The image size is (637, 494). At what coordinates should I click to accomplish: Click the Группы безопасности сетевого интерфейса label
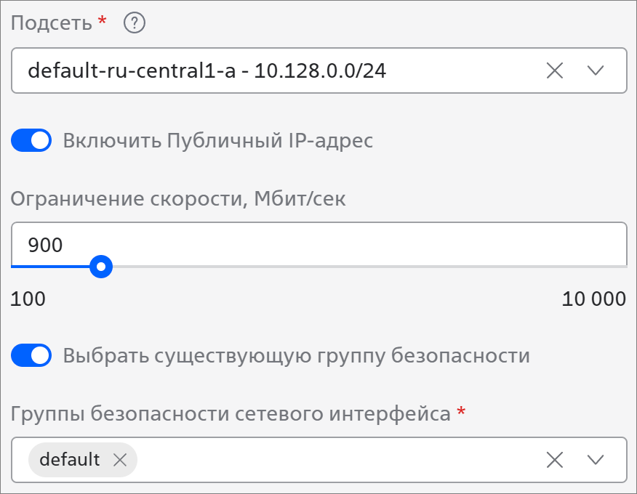click(231, 414)
